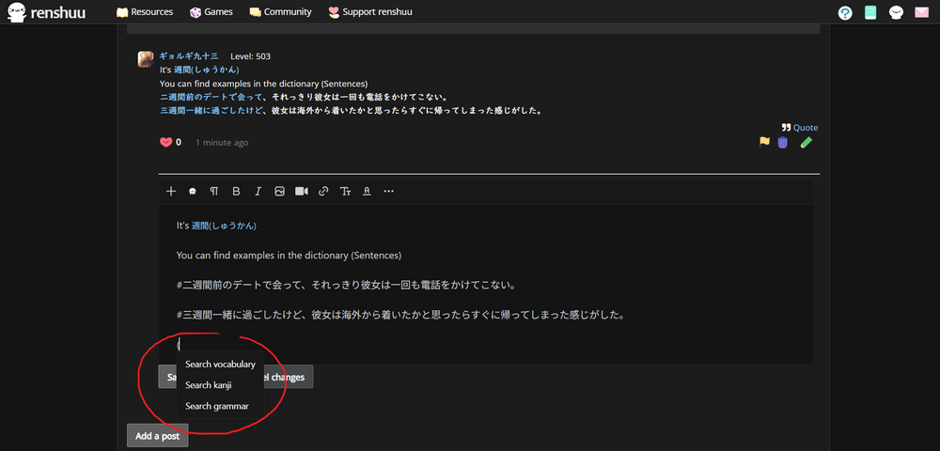
Task: Edit the post with the green pencil
Action: coord(807,142)
